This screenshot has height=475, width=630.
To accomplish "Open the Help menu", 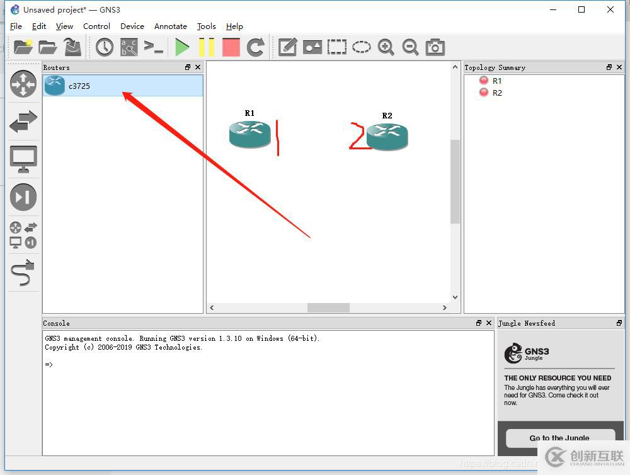I will pos(234,26).
